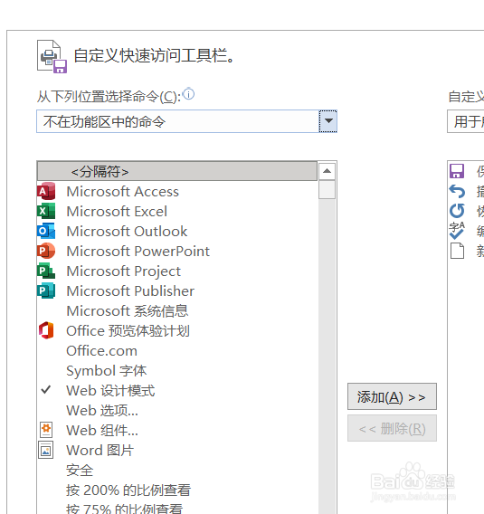484x514 pixels.
Task: Select Office 预览体验计划 text entry
Action: pos(128,331)
